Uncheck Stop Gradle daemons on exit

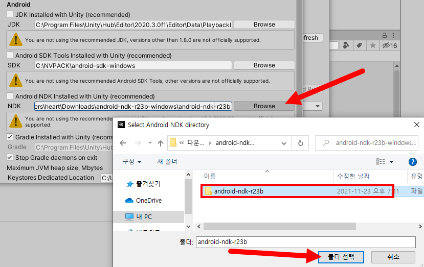10,157
